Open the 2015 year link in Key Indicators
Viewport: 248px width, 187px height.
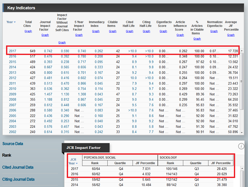click(x=13, y=62)
